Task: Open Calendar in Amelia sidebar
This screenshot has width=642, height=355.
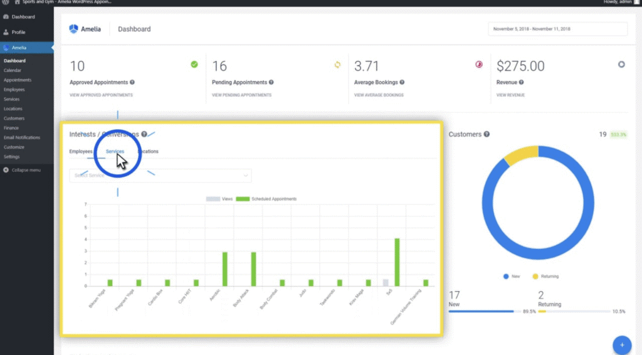Action: point(13,70)
